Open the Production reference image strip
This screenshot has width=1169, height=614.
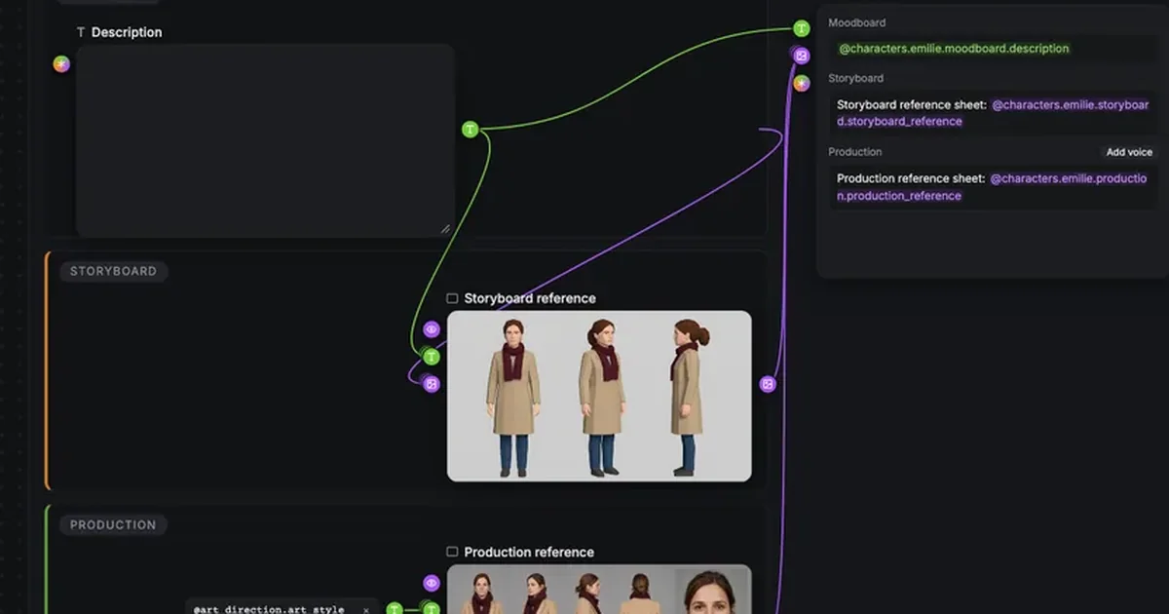coord(599,590)
